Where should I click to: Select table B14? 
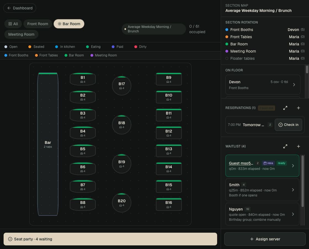[x=169, y=168]
